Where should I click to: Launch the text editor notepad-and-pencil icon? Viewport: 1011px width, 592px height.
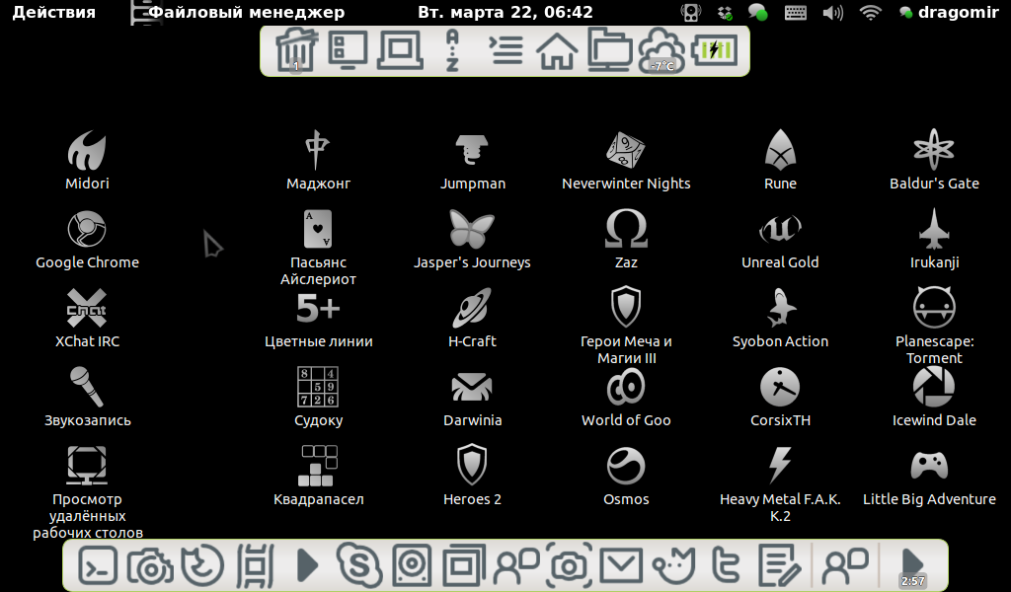(x=779, y=565)
